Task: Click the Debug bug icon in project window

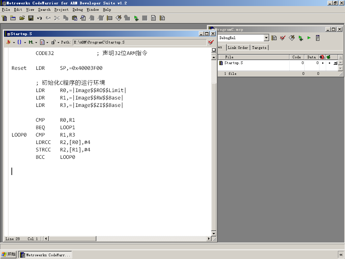Action: pos(301,38)
